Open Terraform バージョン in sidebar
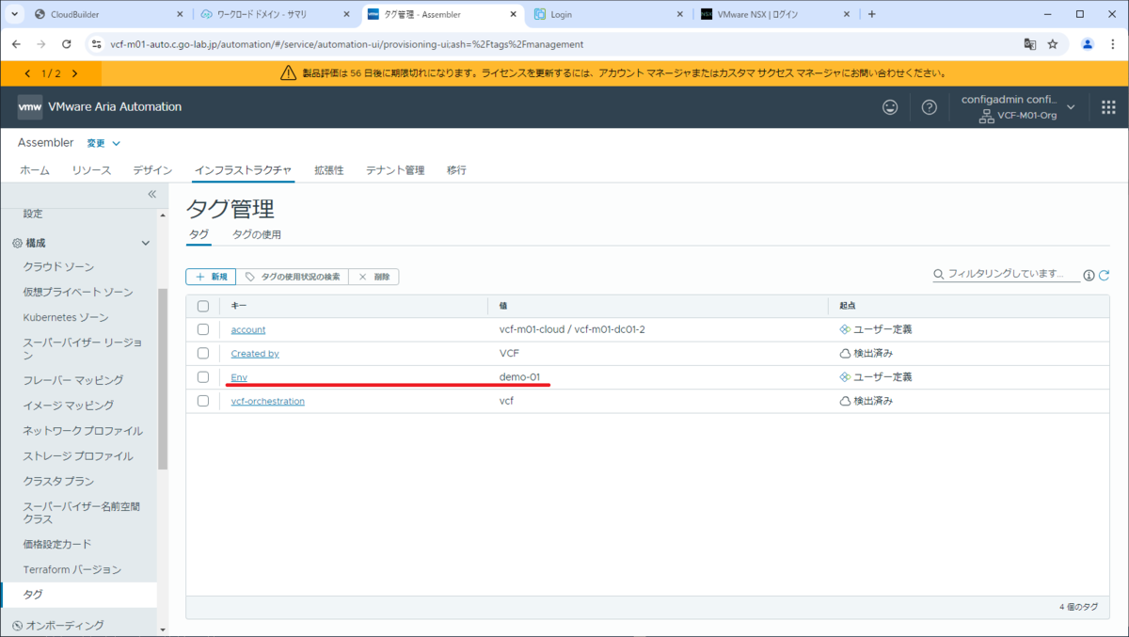 (72, 570)
